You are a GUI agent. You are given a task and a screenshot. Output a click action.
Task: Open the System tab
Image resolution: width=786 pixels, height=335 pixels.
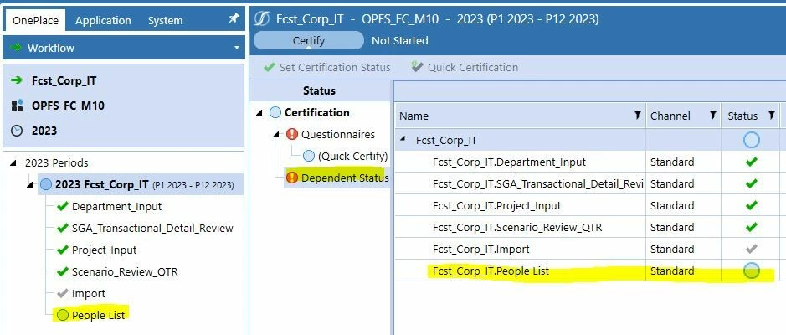[x=166, y=21]
